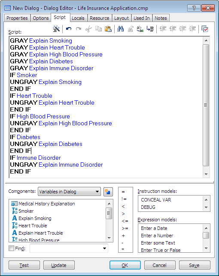Click New Component button beside Components dropdown
The width and height of the screenshot is (219, 276).
pyautogui.click(x=108, y=192)
